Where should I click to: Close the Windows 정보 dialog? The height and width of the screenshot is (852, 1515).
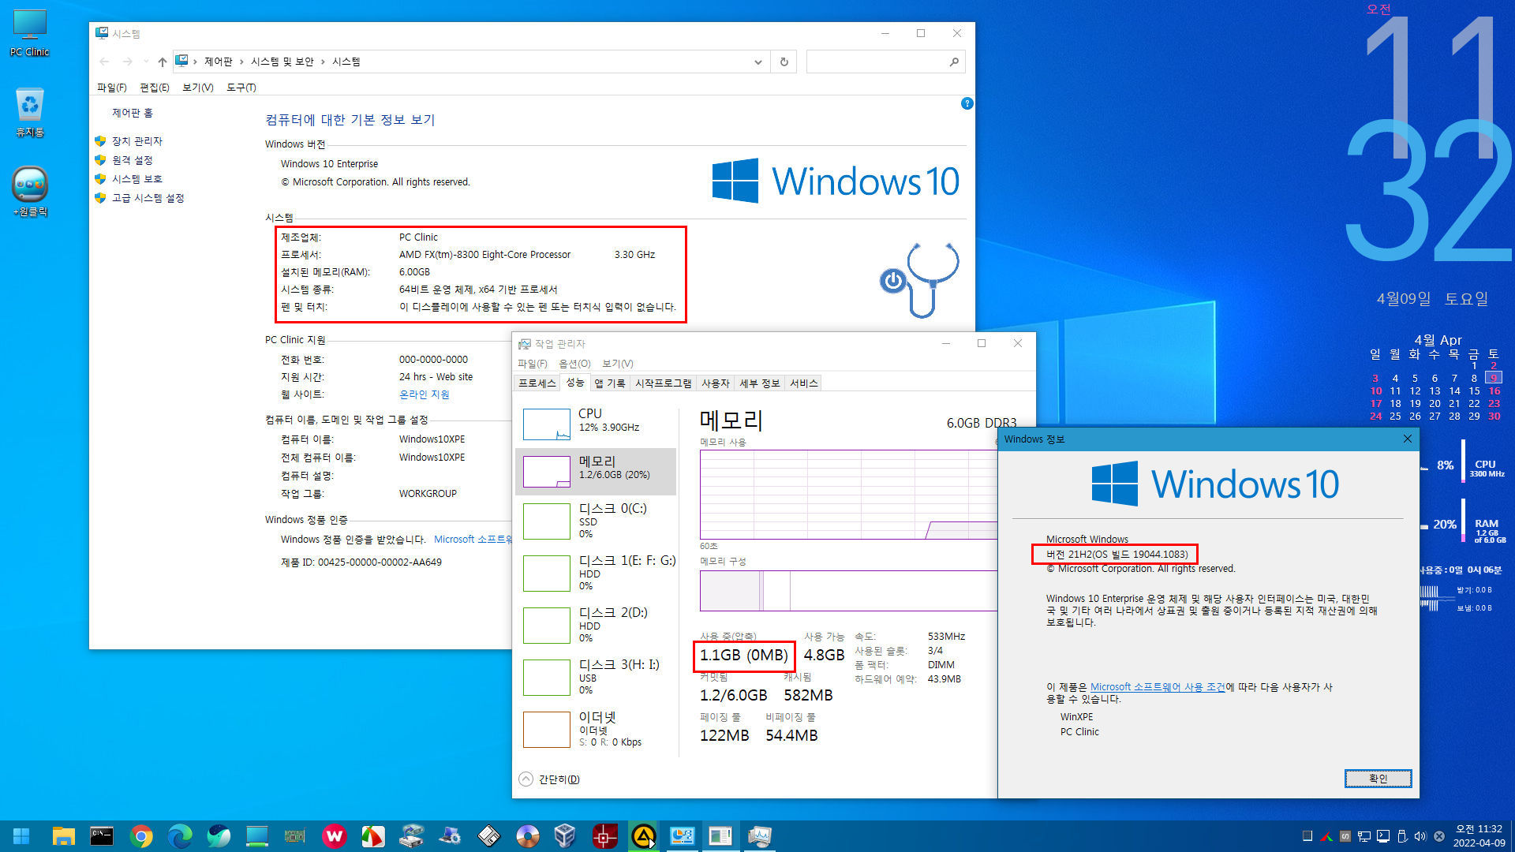(x=1407, y=439)
